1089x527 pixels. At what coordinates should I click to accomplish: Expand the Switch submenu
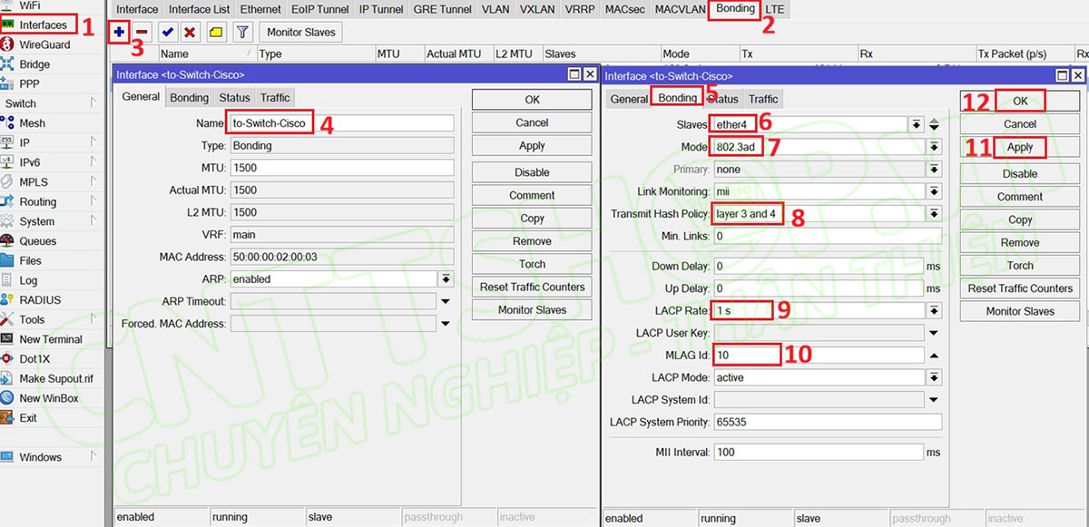[93, 103]
